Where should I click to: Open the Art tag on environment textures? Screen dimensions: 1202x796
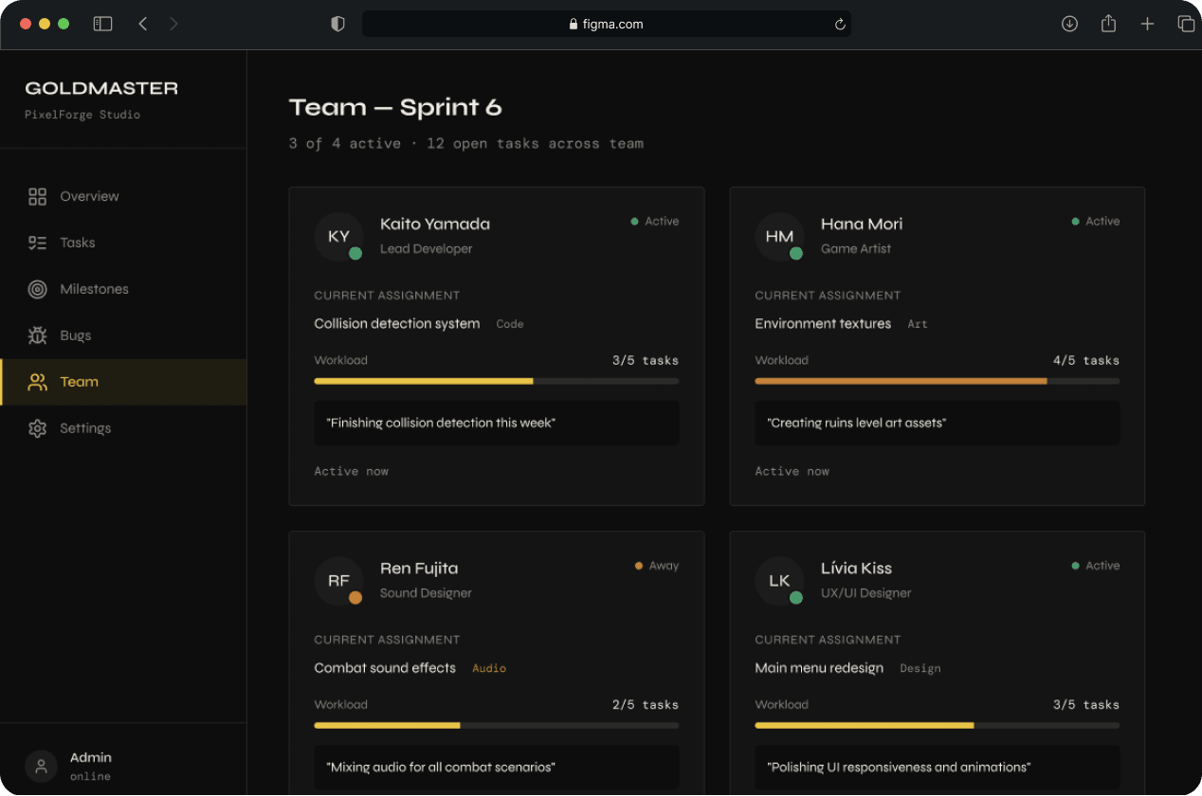(x=917, y=323)
